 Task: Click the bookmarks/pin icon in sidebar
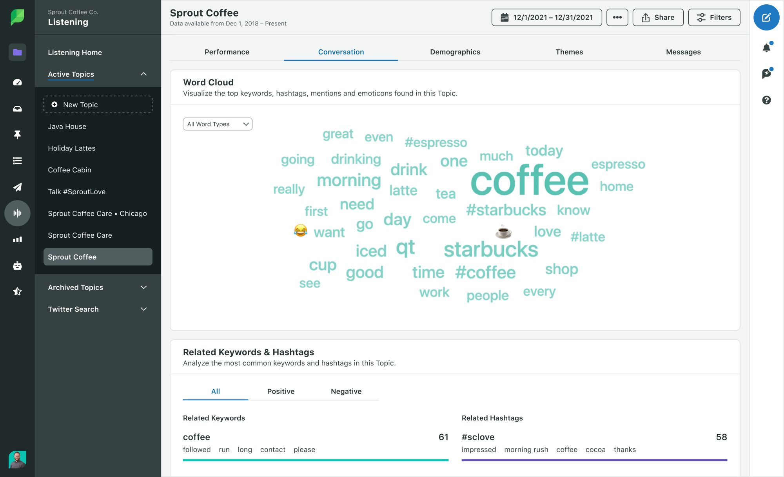click(x=17, y=134)
